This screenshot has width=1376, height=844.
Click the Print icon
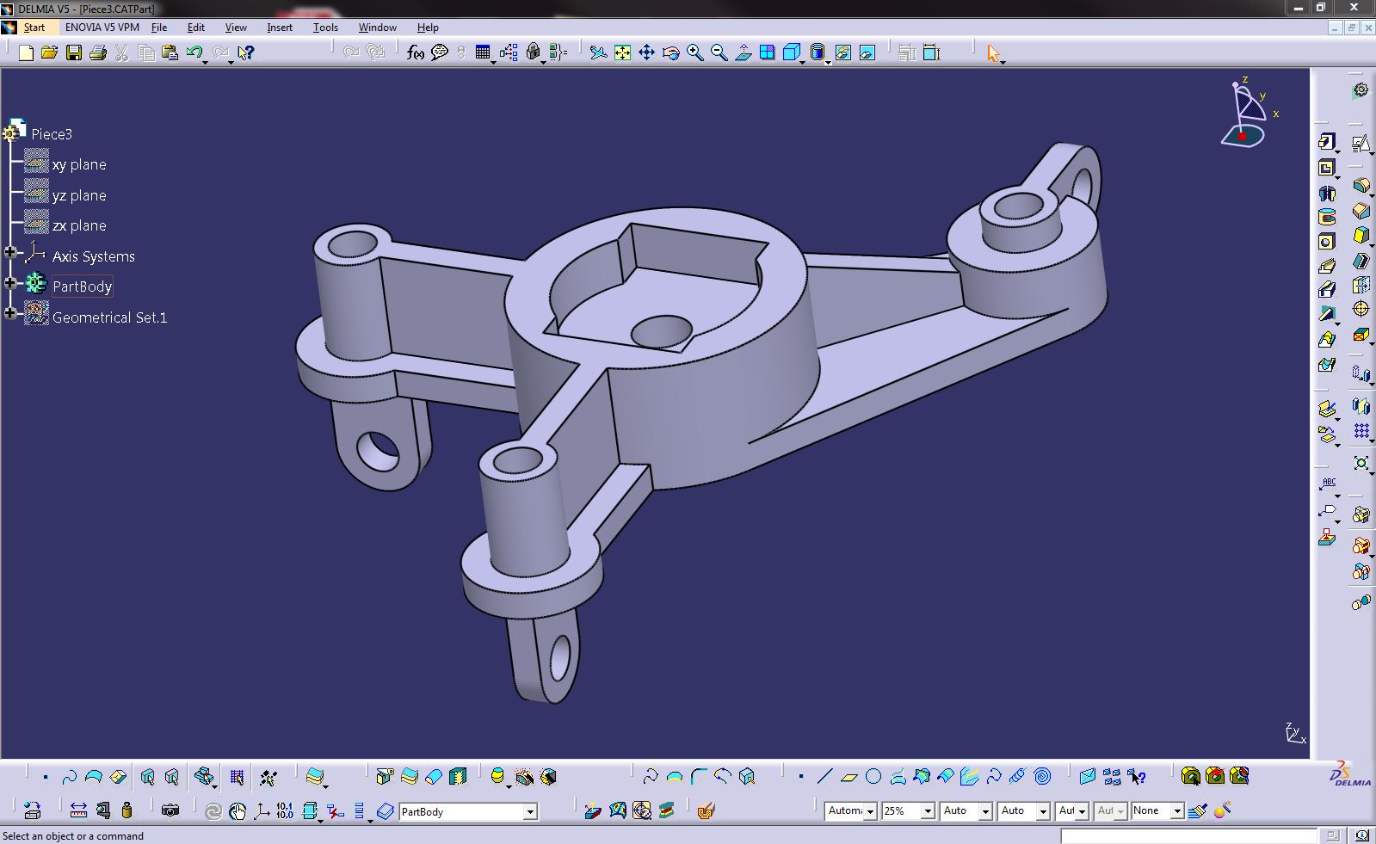(x=98, y=53)
